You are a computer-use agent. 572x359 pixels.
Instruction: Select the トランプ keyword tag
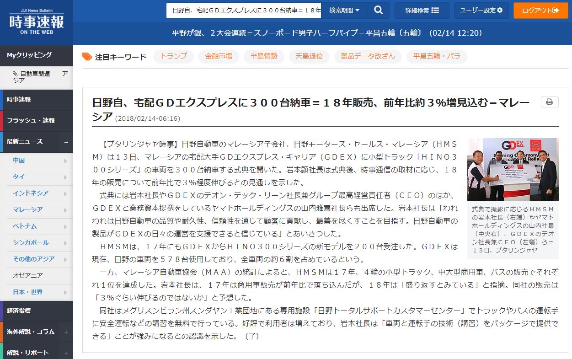pos(174,56)
